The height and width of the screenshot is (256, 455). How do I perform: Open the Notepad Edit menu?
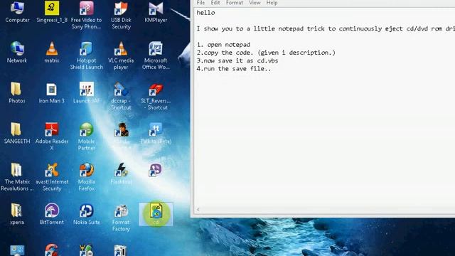coord(215,3)
